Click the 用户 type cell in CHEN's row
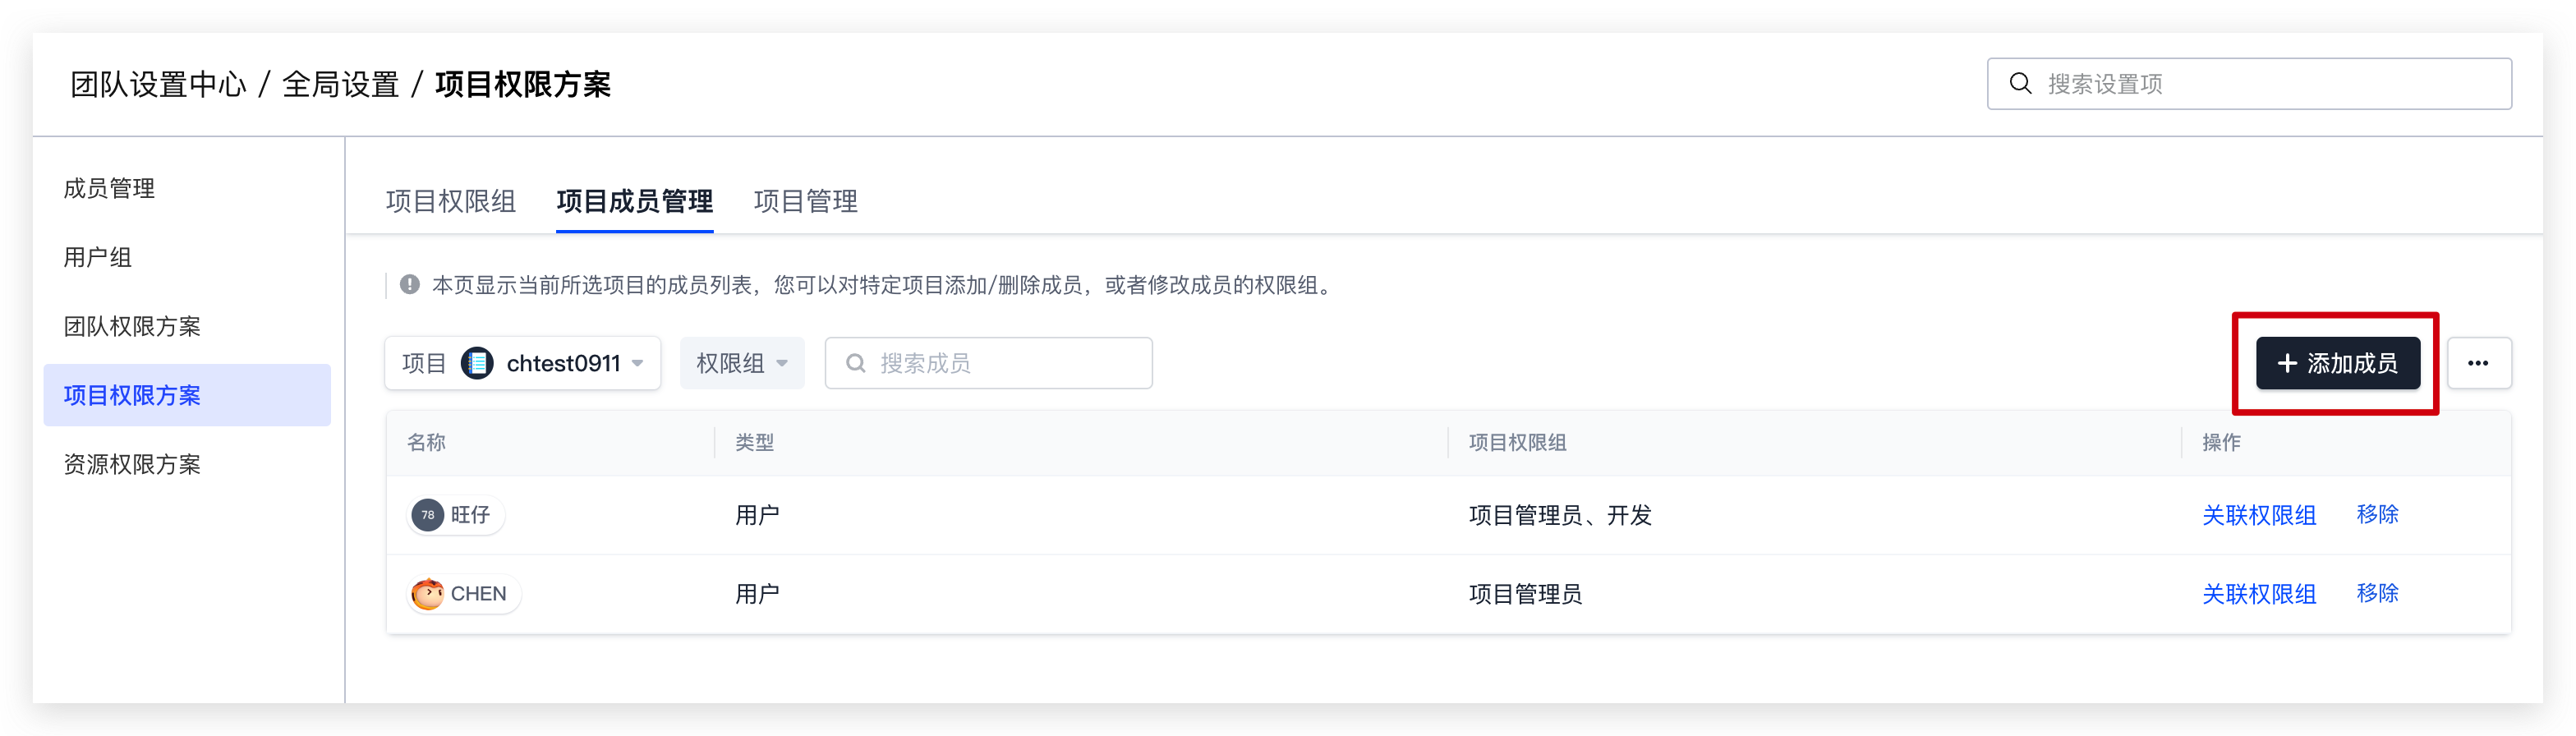2576x736 pixels. pos(758,594)
